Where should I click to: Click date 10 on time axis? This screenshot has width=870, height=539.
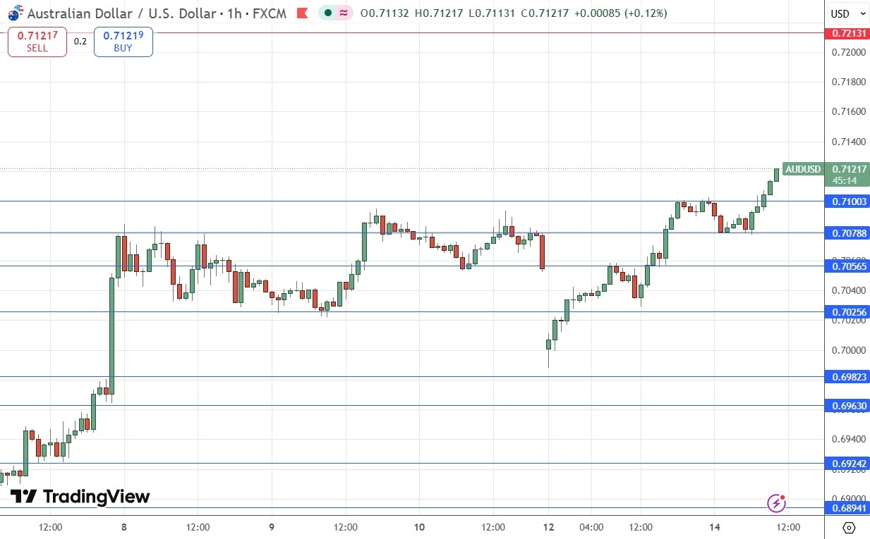[x=419, y=527]
